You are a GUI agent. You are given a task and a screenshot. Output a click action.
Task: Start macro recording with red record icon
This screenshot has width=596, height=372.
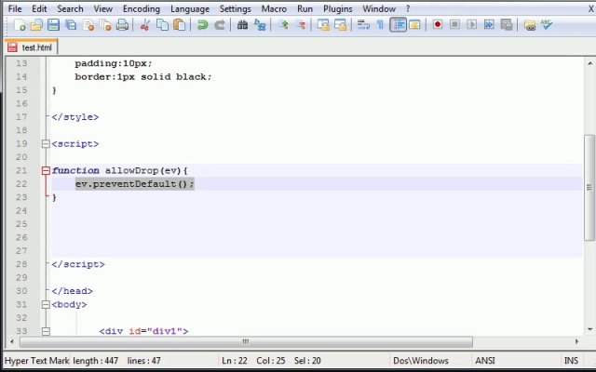coord(438,25)
